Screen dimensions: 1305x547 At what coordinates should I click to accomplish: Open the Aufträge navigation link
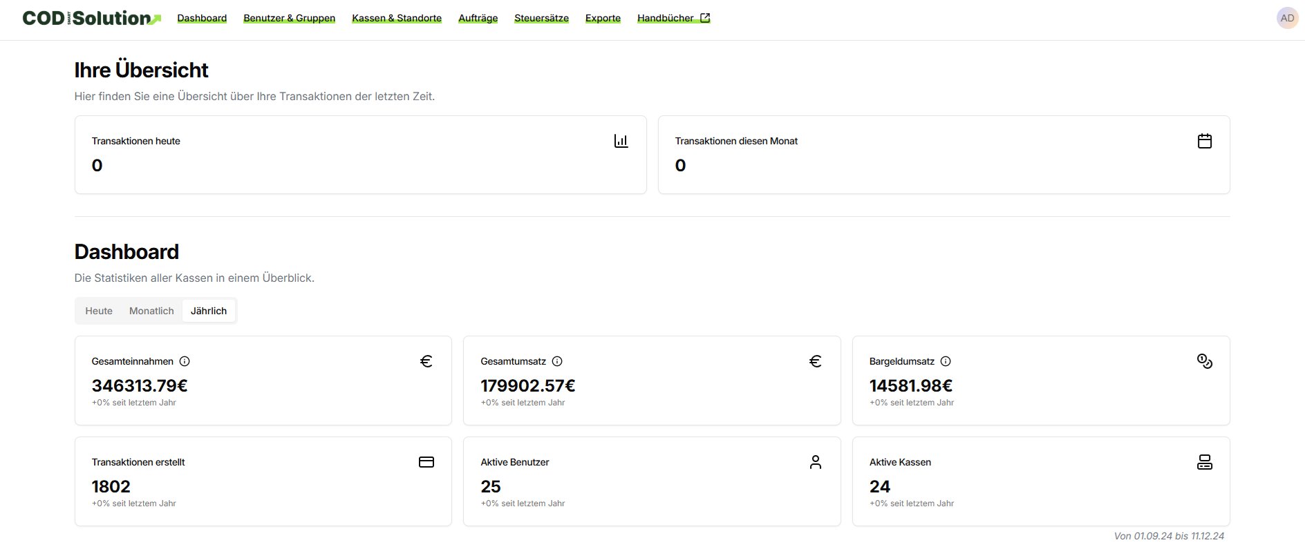click(478, 18)
